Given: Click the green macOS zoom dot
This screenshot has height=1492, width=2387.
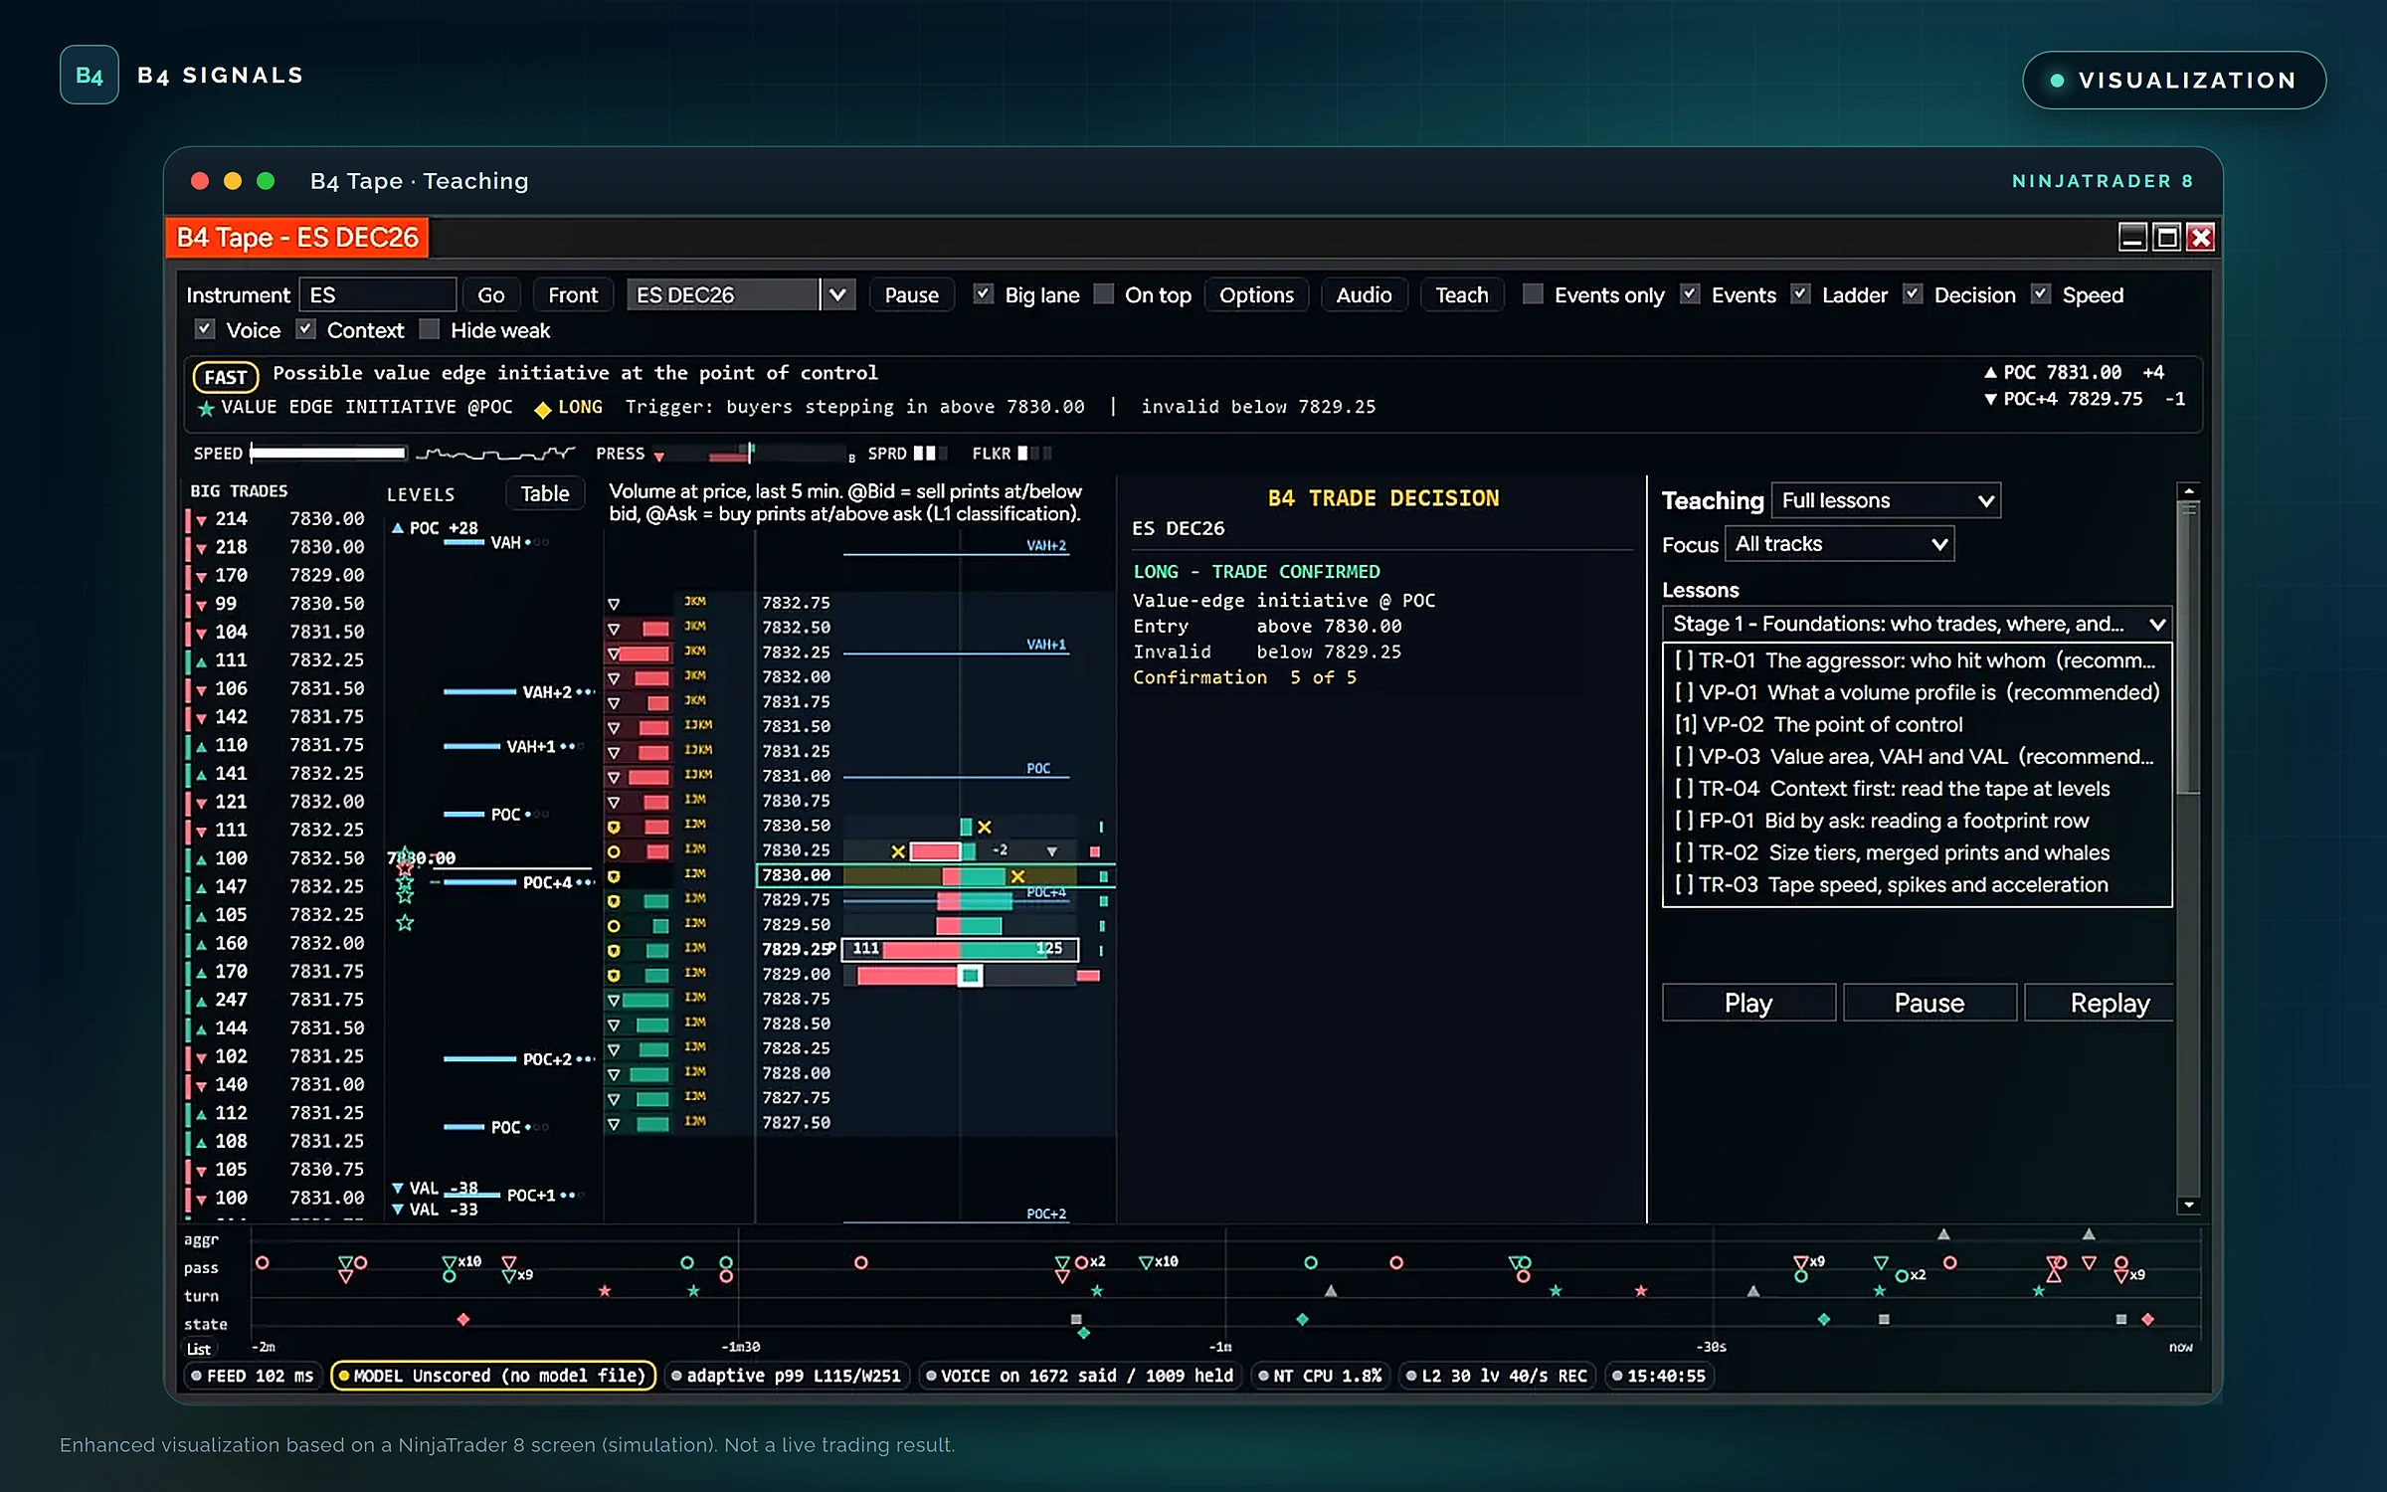Looking at the screenshot, I should click(266, 181).
